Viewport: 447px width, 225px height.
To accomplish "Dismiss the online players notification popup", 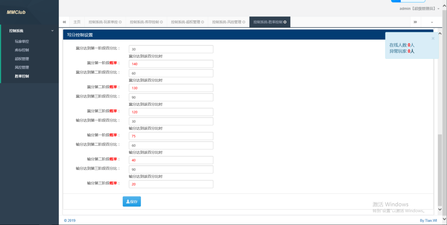I will (x=433, y=38).
